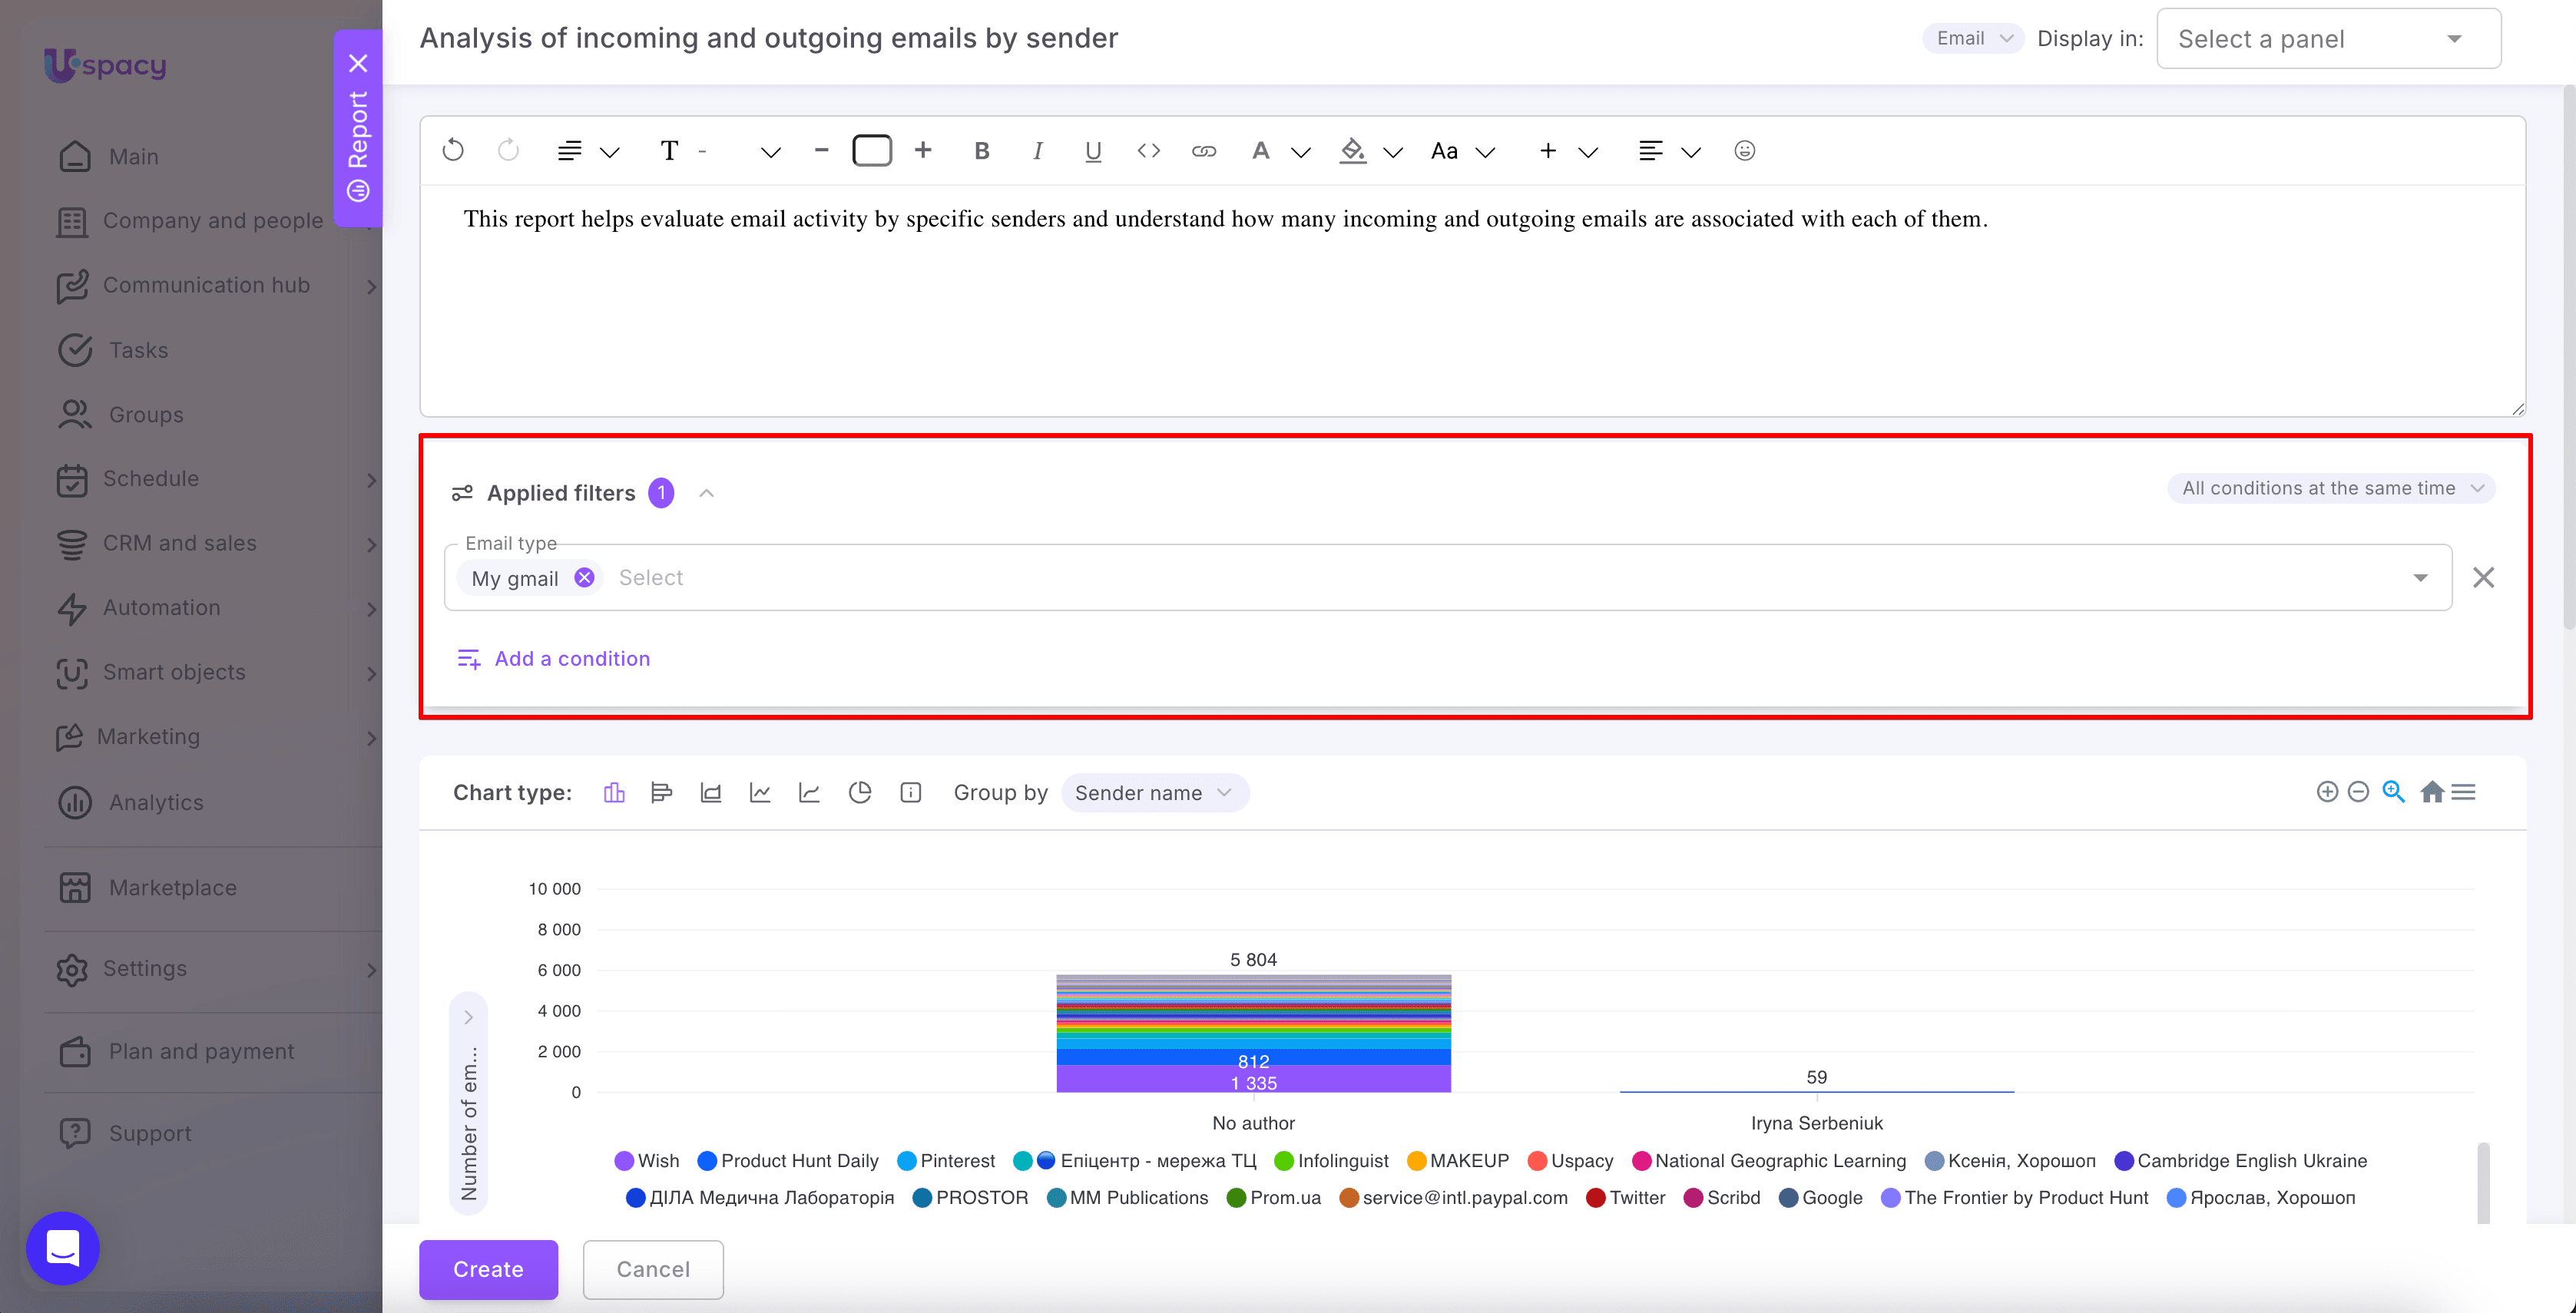Open the chart hamburger menu

tap(2464, 792)
